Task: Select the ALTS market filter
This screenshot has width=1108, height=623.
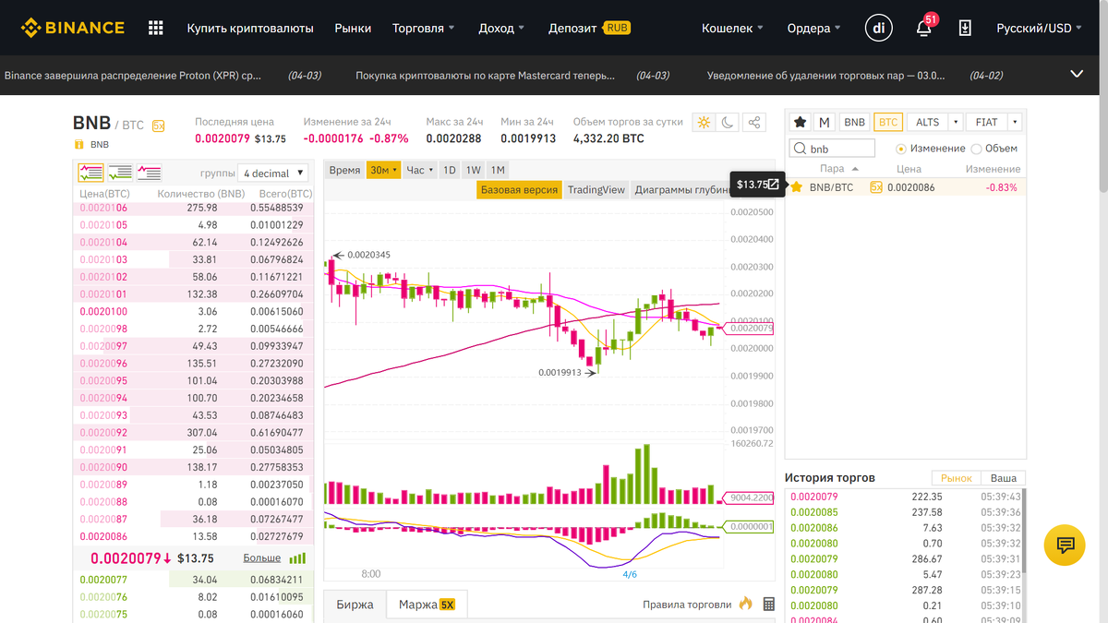Action: click(927, 122)
